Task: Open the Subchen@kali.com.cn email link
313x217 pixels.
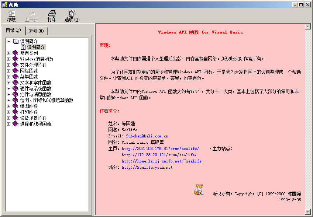Action: click(147, 136)
